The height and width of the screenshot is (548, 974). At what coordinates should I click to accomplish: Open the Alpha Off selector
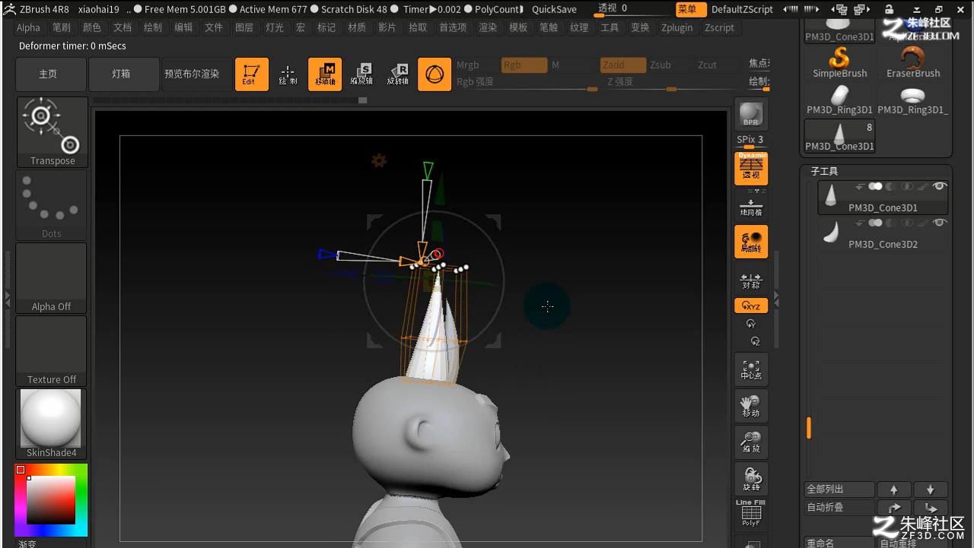coord(52,278)
